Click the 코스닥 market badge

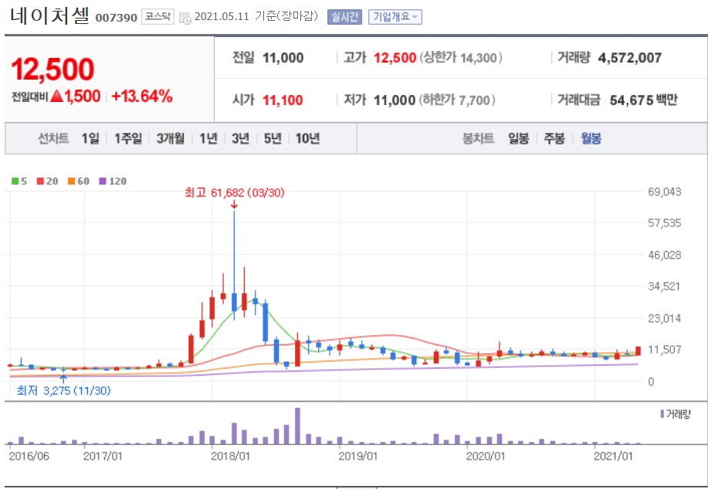point(158,17)
